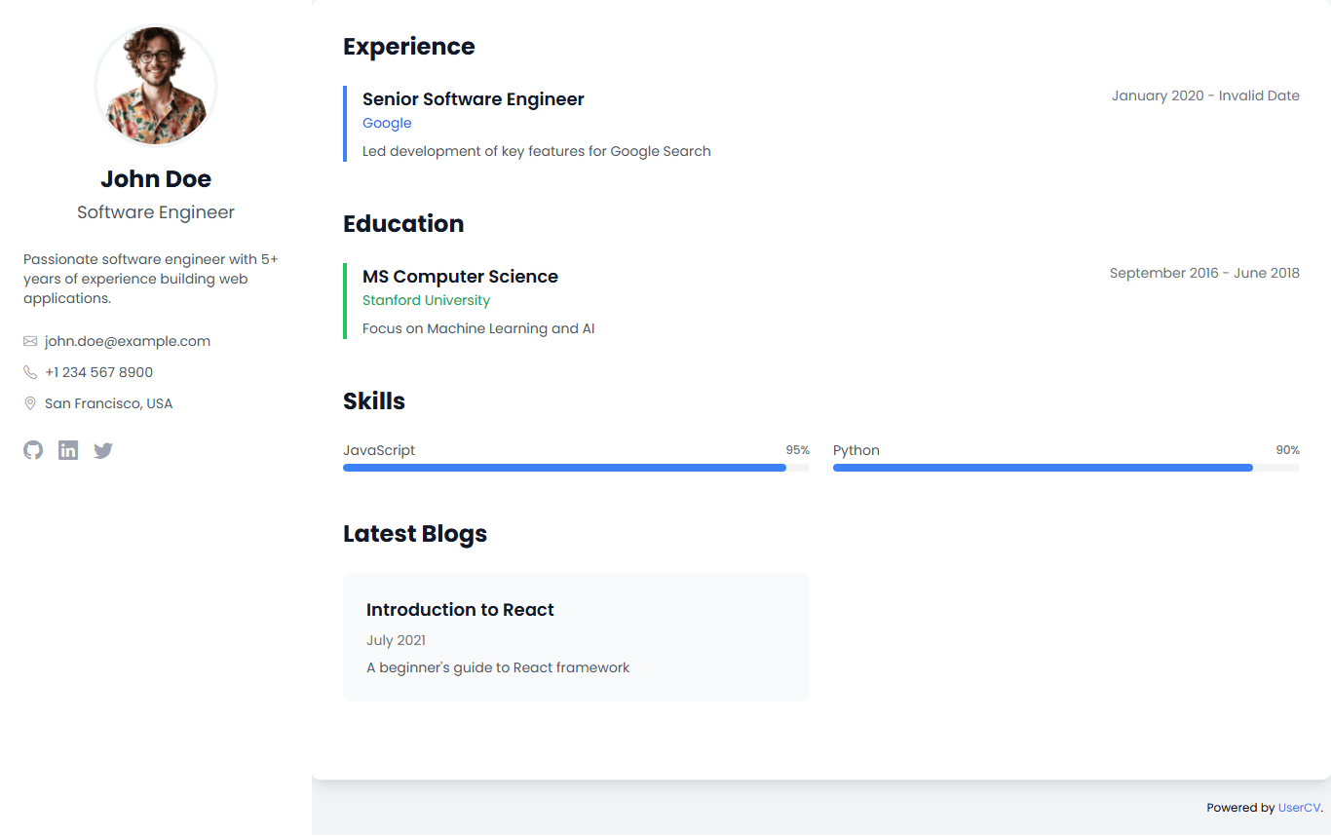Open the GitHub profile icon
This screenshot has height=836, width=1331.
tap(33, 450)
